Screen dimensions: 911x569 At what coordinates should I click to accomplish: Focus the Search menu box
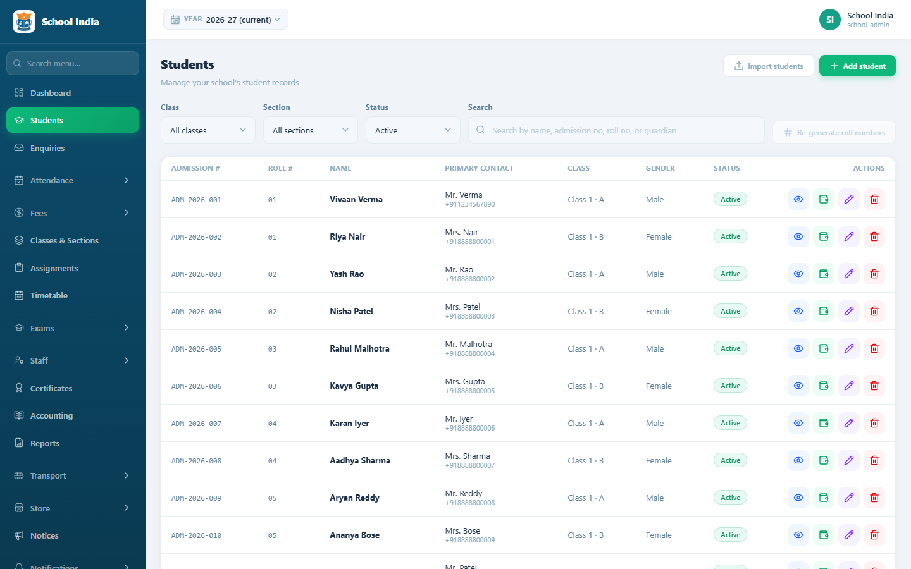point(73,63)
